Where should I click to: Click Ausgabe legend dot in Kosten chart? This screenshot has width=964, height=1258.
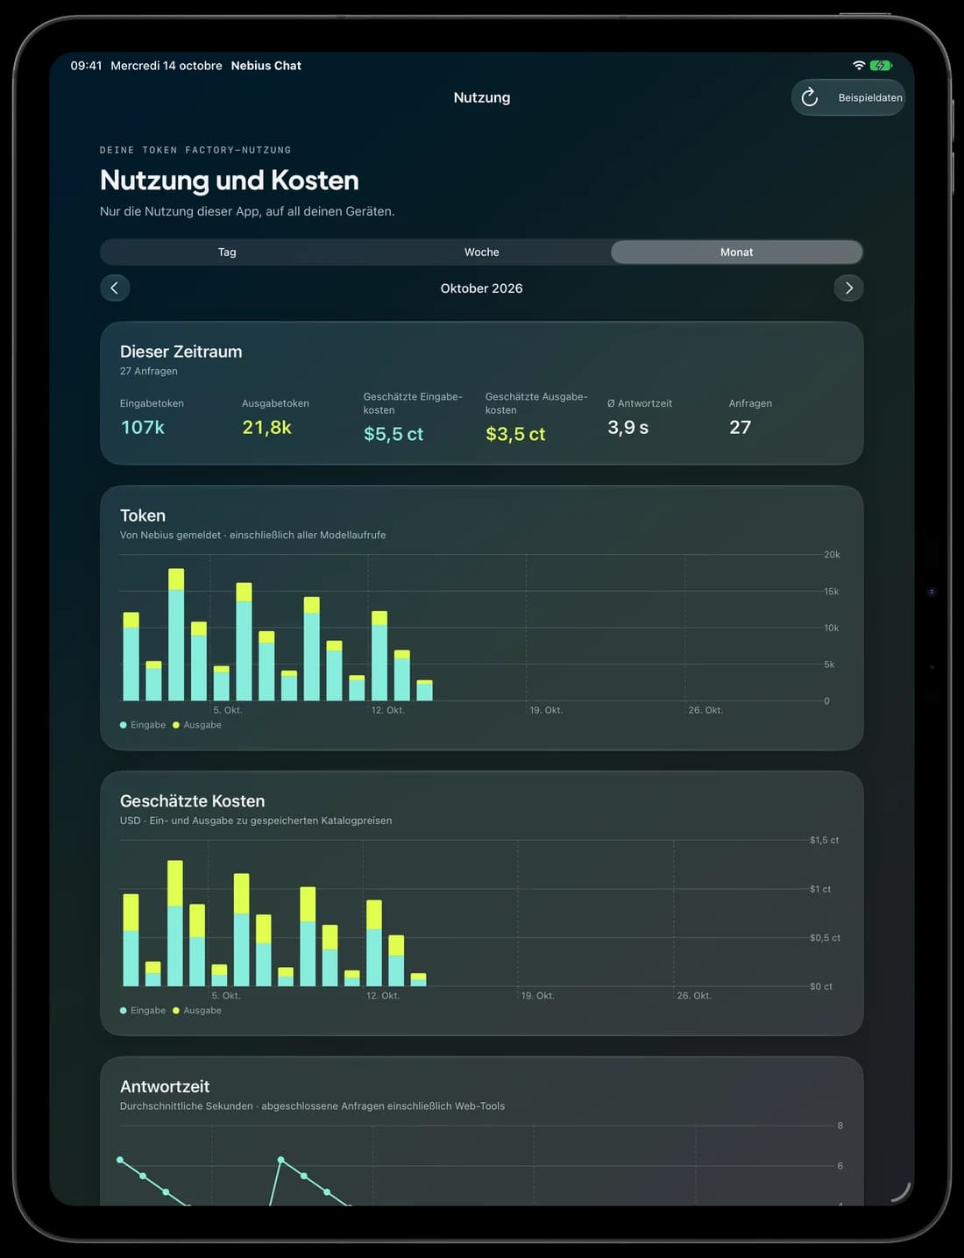click(176, 1011)
